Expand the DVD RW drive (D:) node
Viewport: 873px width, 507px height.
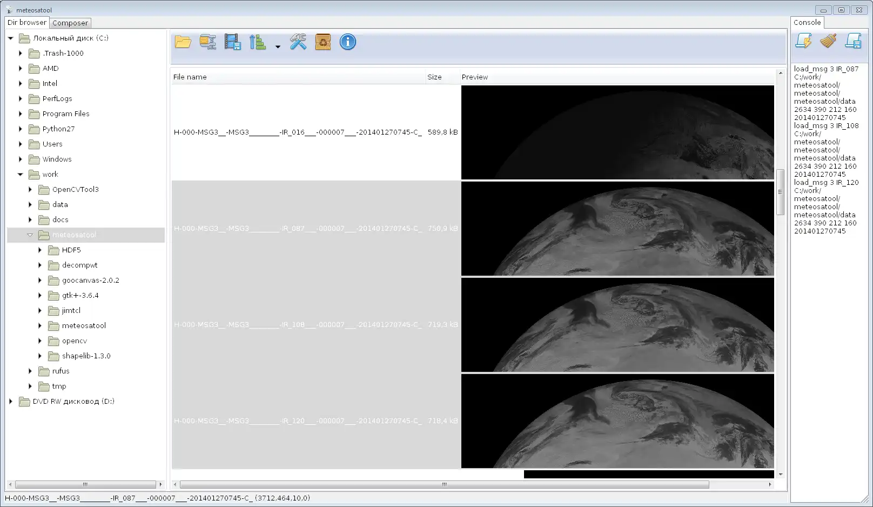click(x=11, y=402)
